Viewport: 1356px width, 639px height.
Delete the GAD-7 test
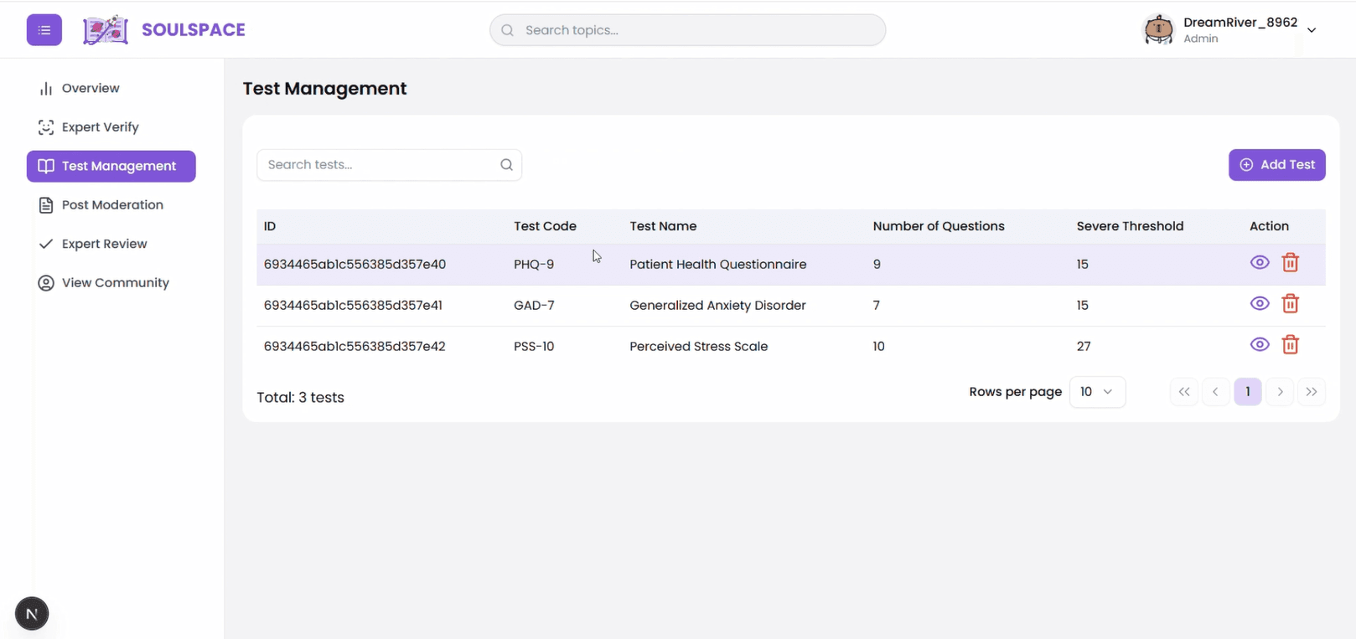tap(1290, 304)
